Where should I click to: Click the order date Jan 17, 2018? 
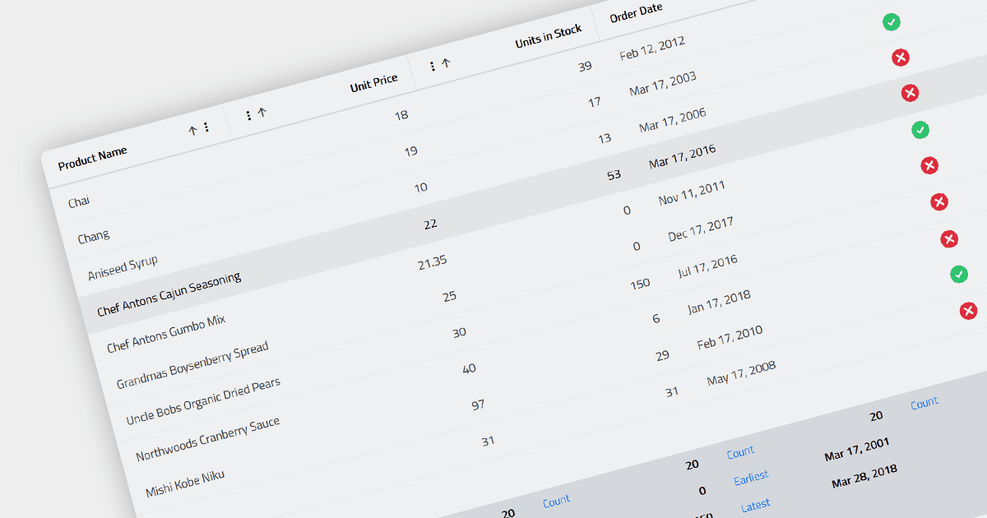[719, 302]
